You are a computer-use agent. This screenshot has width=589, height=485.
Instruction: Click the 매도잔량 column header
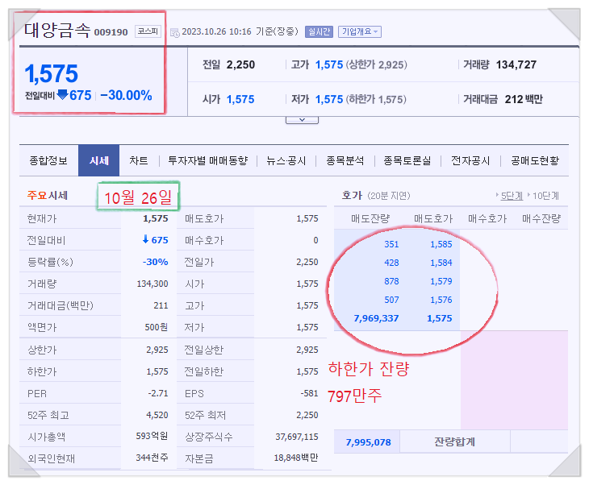coord(370,218)
